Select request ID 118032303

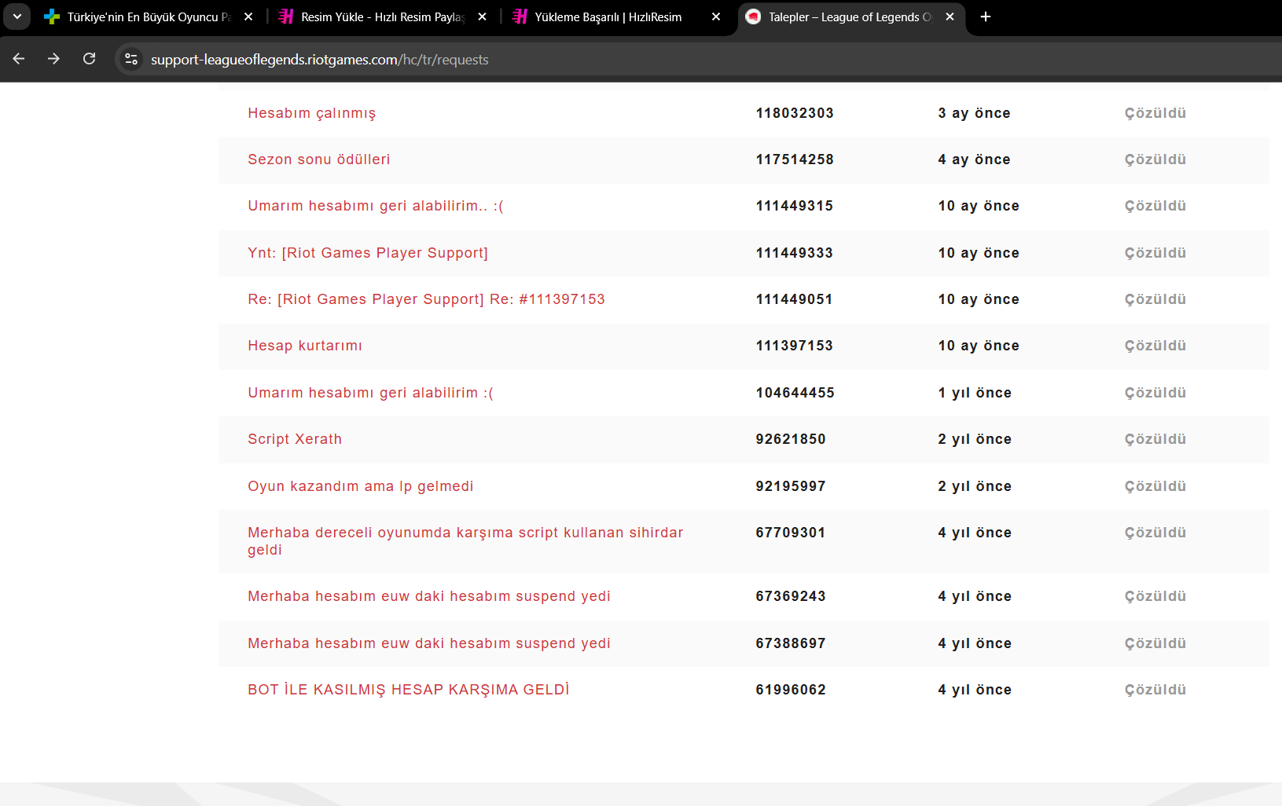[x=795, y=113]
